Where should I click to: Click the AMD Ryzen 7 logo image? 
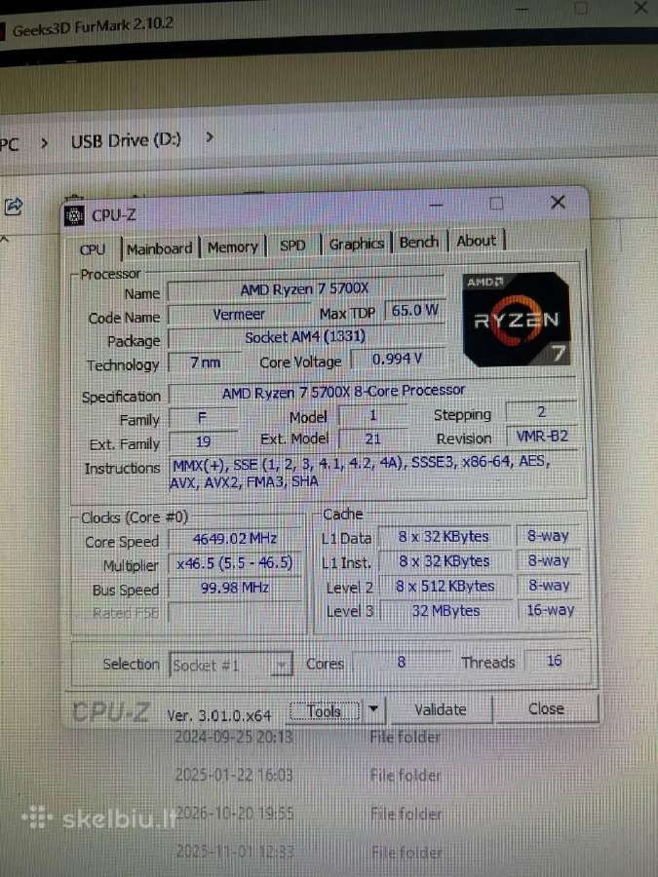[517, 320]
